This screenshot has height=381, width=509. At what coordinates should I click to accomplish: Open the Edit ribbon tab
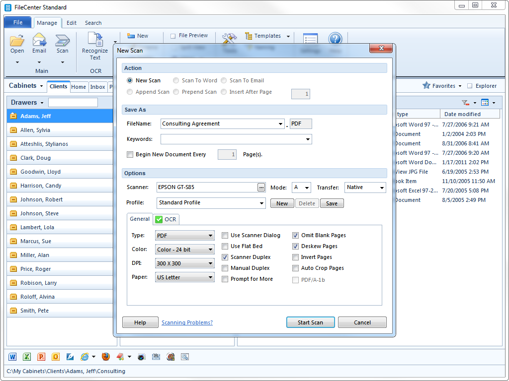coord(72,23)
